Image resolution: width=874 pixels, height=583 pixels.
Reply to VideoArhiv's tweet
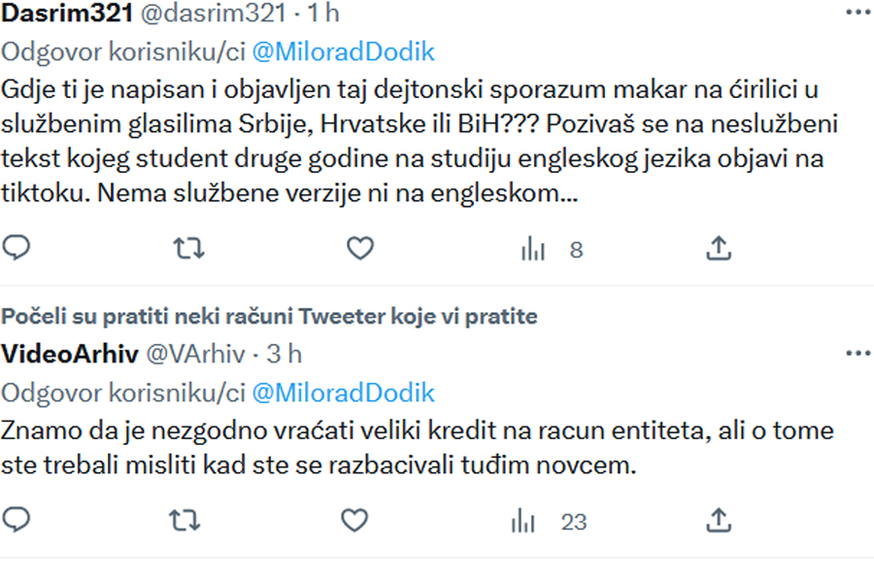click(x=17, y=520)
